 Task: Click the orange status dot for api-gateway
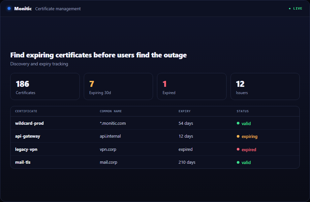click(238, 136)
